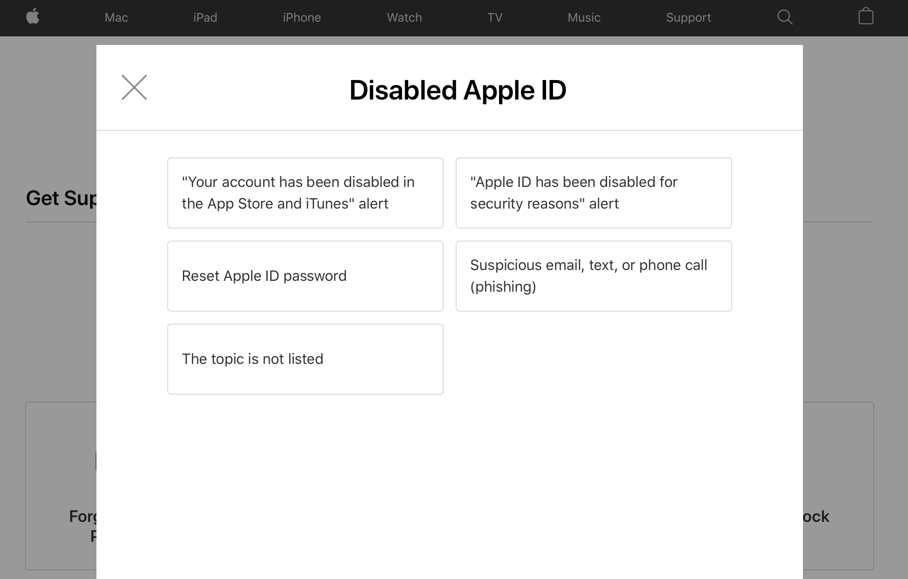The width and height of the screenshot is (908, 579).
Task: Select 'Suspicious email, text, or phone call'
Action: [594, 276]
